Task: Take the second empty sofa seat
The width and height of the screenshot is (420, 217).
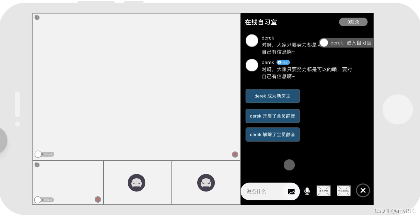Action: pyautogui.click(x=206, y=183)
